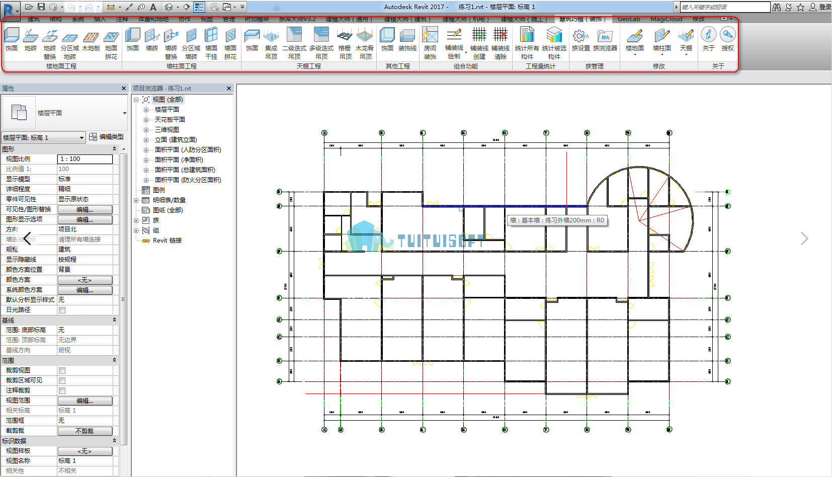Expand the 楼层平面 tree node
832x477 pixels.
[x=146, y=110]
